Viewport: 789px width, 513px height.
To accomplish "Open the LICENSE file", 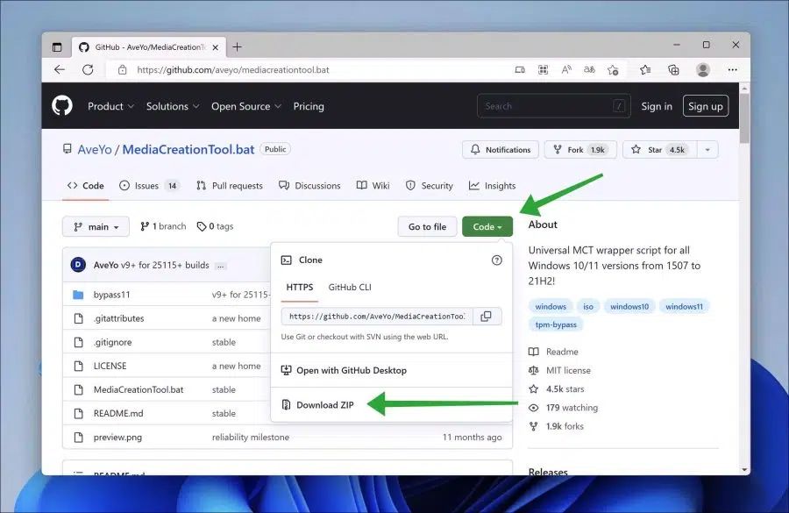I will click(110, 366).
